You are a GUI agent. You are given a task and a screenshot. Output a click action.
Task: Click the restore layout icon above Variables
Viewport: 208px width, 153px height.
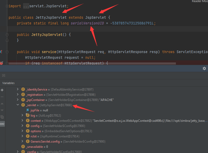(3, 75)
